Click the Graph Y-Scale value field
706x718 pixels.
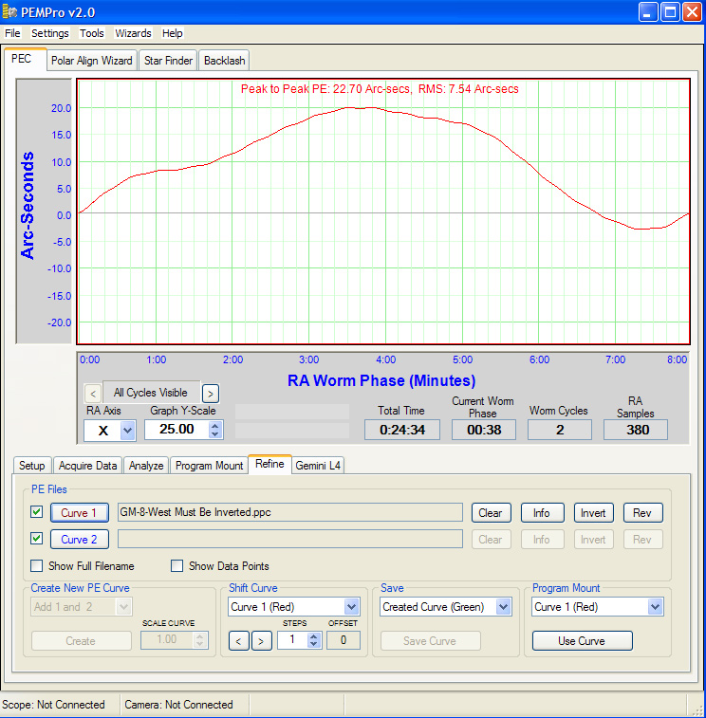(176, 430)
